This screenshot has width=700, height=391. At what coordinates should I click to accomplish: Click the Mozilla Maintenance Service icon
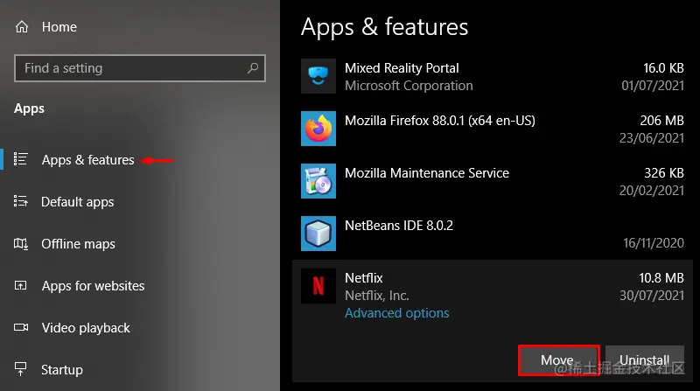[318, 181]
